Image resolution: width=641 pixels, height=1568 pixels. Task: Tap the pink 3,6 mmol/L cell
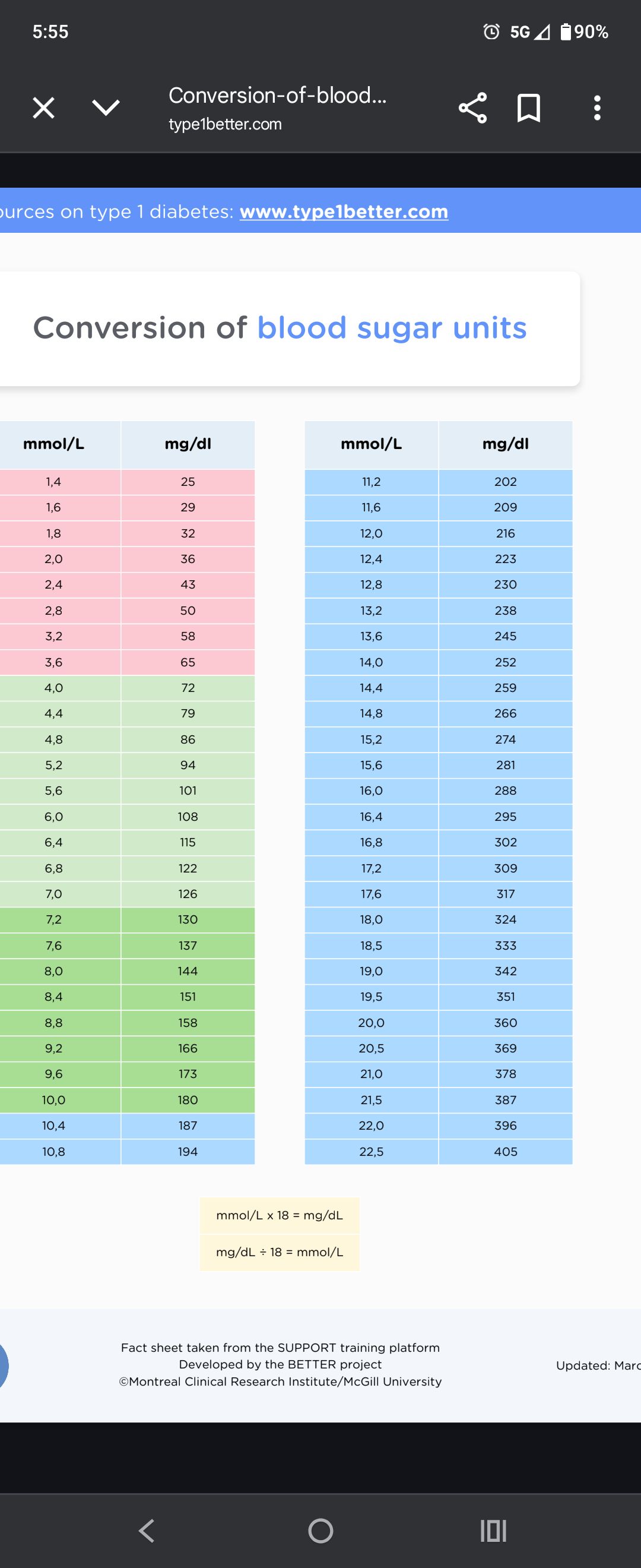(53, 662)
